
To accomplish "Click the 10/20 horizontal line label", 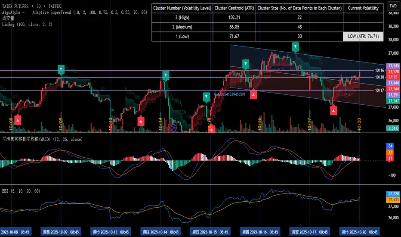I will (379, 77).
